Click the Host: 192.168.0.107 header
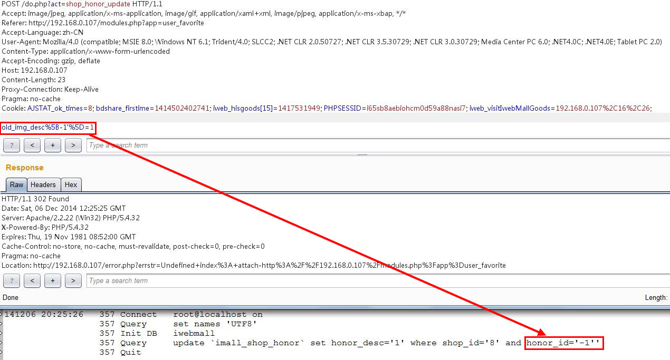The image size is (670, 360). [34, 70]
